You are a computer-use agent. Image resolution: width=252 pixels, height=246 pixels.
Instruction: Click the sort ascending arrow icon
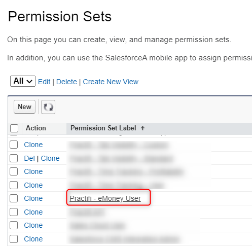pos(142,128)
